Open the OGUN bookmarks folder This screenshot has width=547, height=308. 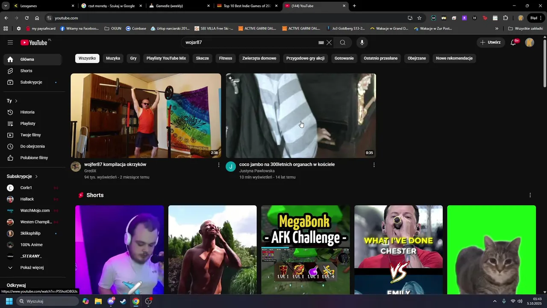113,29
